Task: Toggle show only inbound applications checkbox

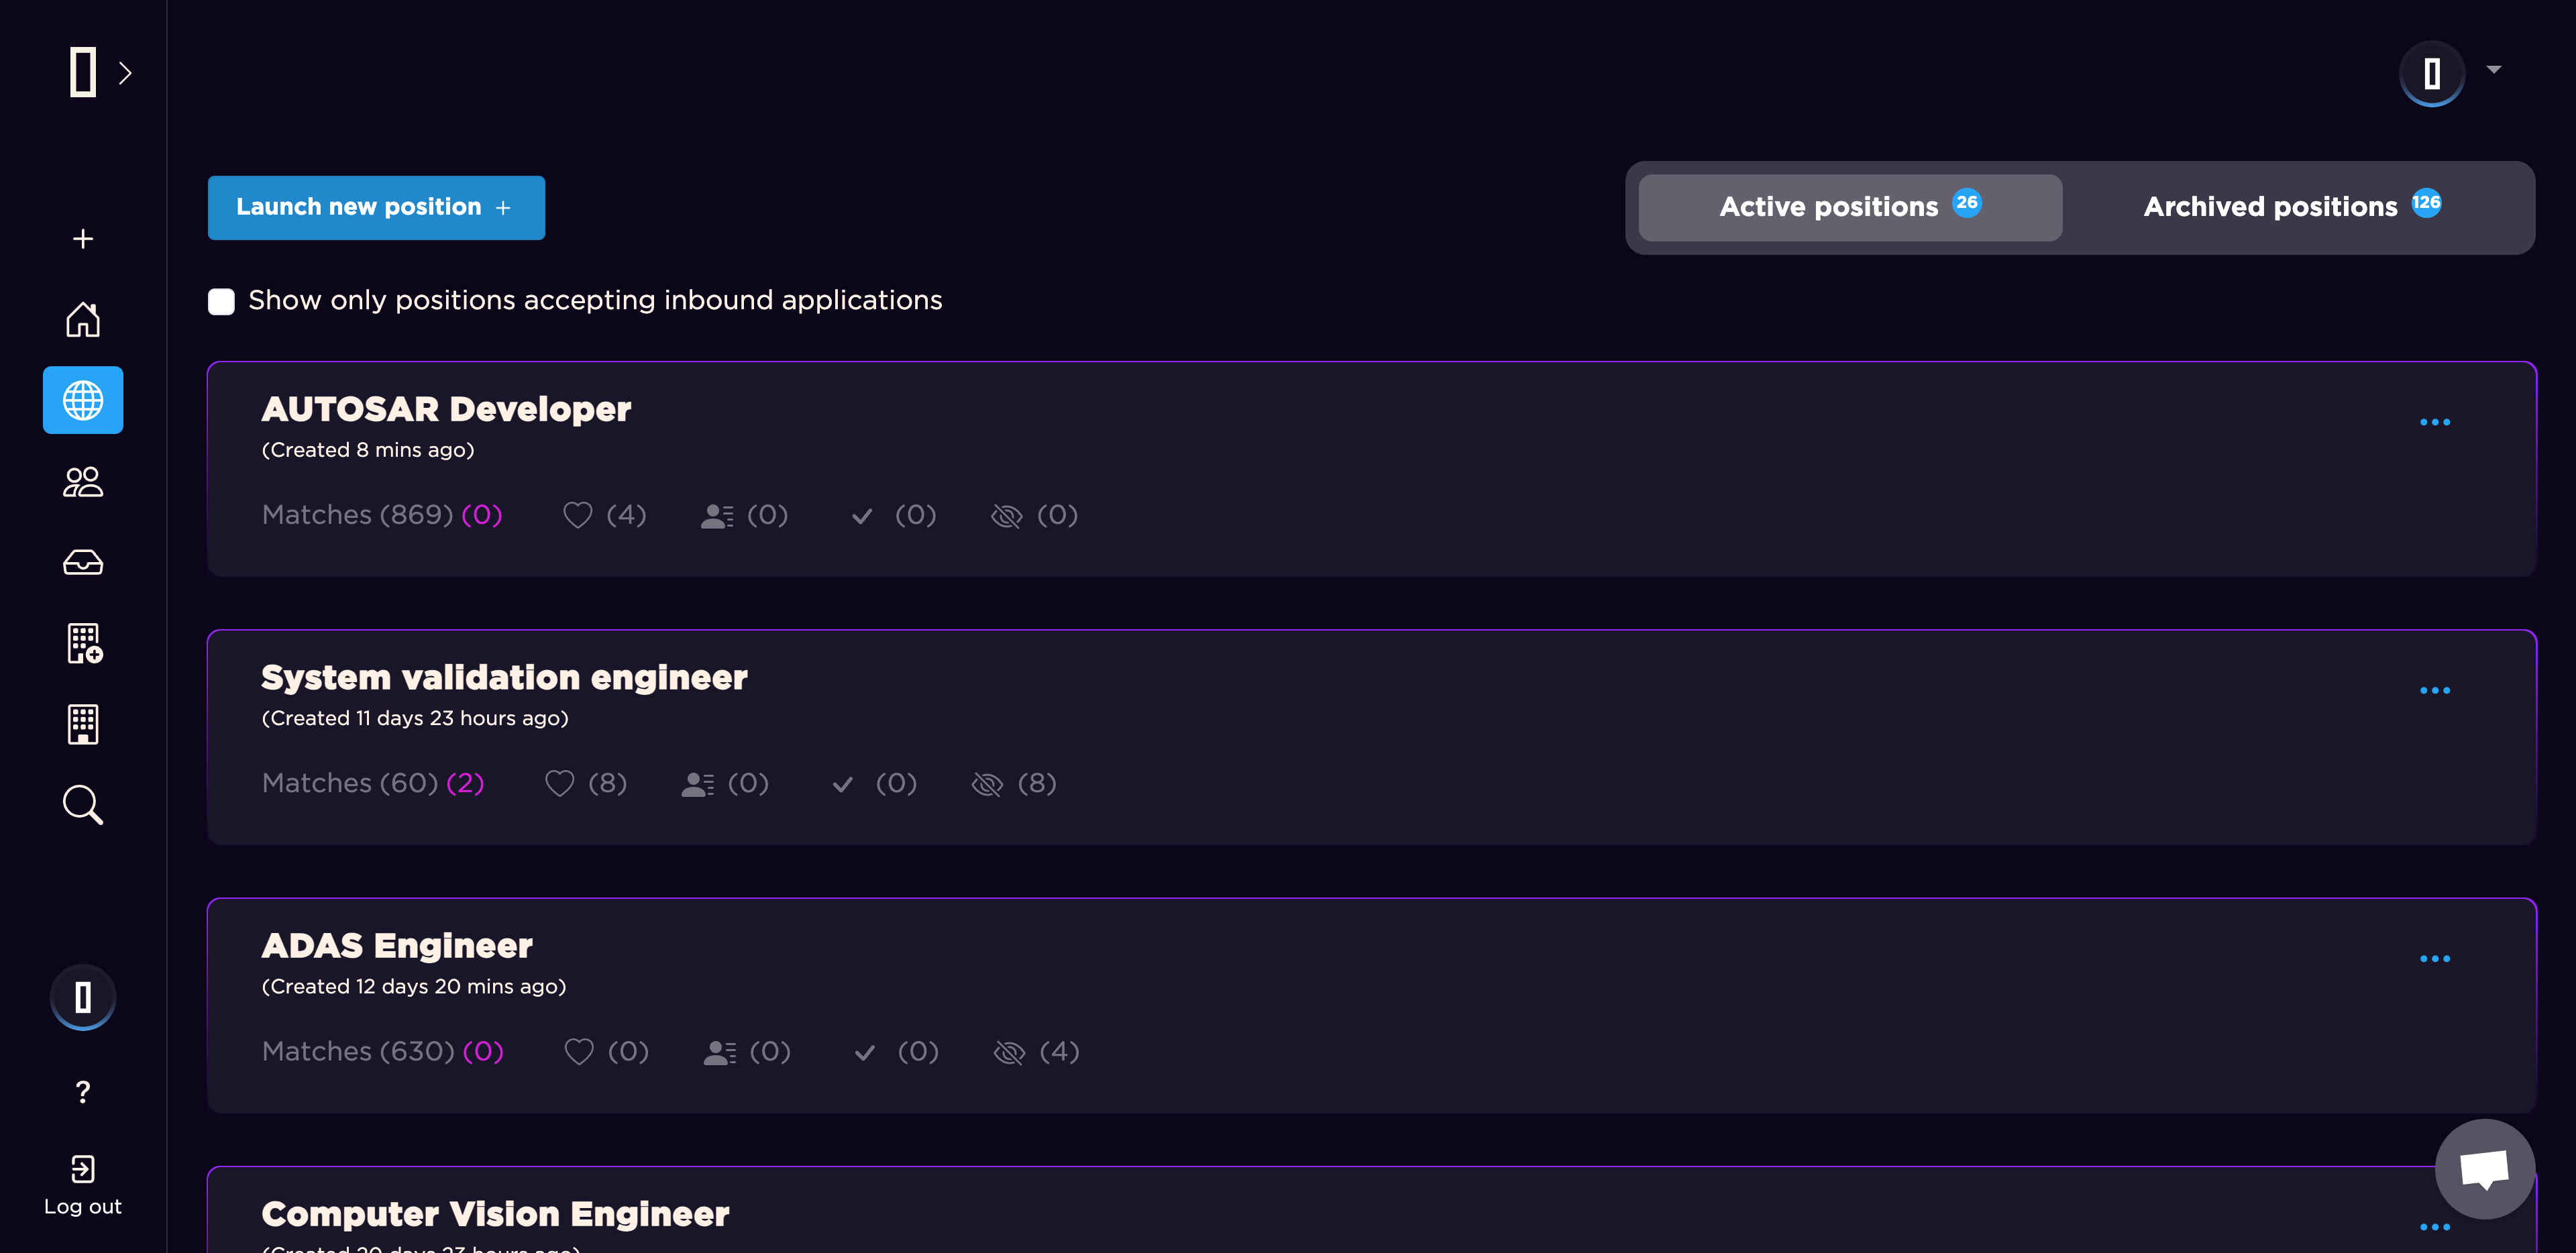Action: (220, 299)
